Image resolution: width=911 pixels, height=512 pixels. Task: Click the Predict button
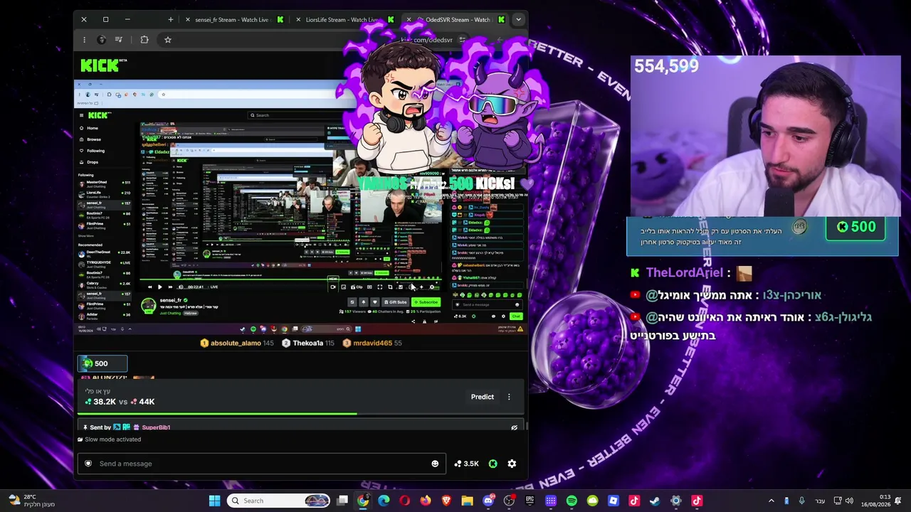[482, 397]
